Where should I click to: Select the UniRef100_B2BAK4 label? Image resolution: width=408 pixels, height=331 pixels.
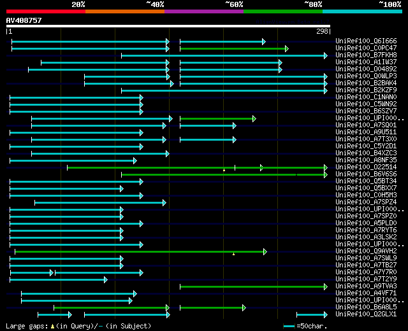point(366,83)
